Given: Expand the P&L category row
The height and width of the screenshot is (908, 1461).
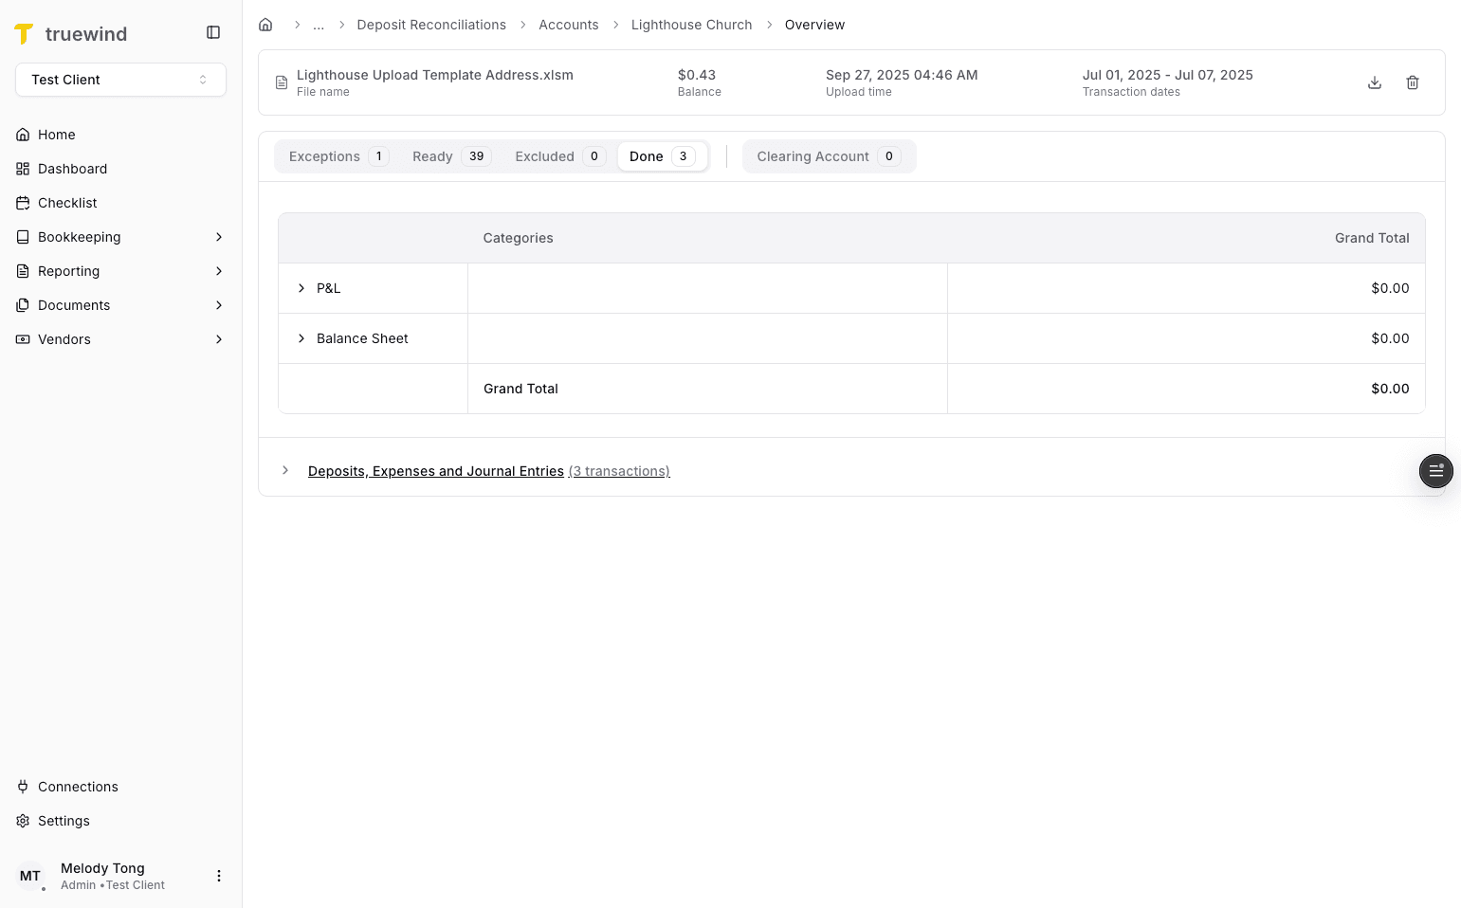Looking at the screenshot, I should coord(301,288).
